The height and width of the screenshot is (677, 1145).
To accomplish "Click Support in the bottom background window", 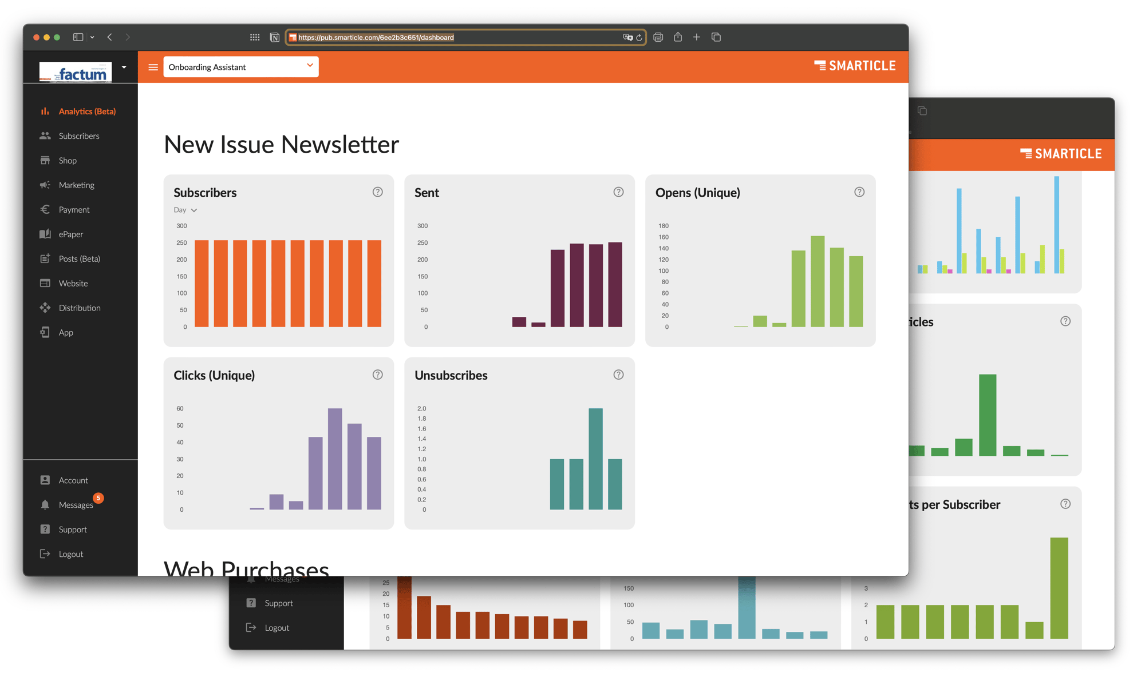I will (x=278, y=603).
